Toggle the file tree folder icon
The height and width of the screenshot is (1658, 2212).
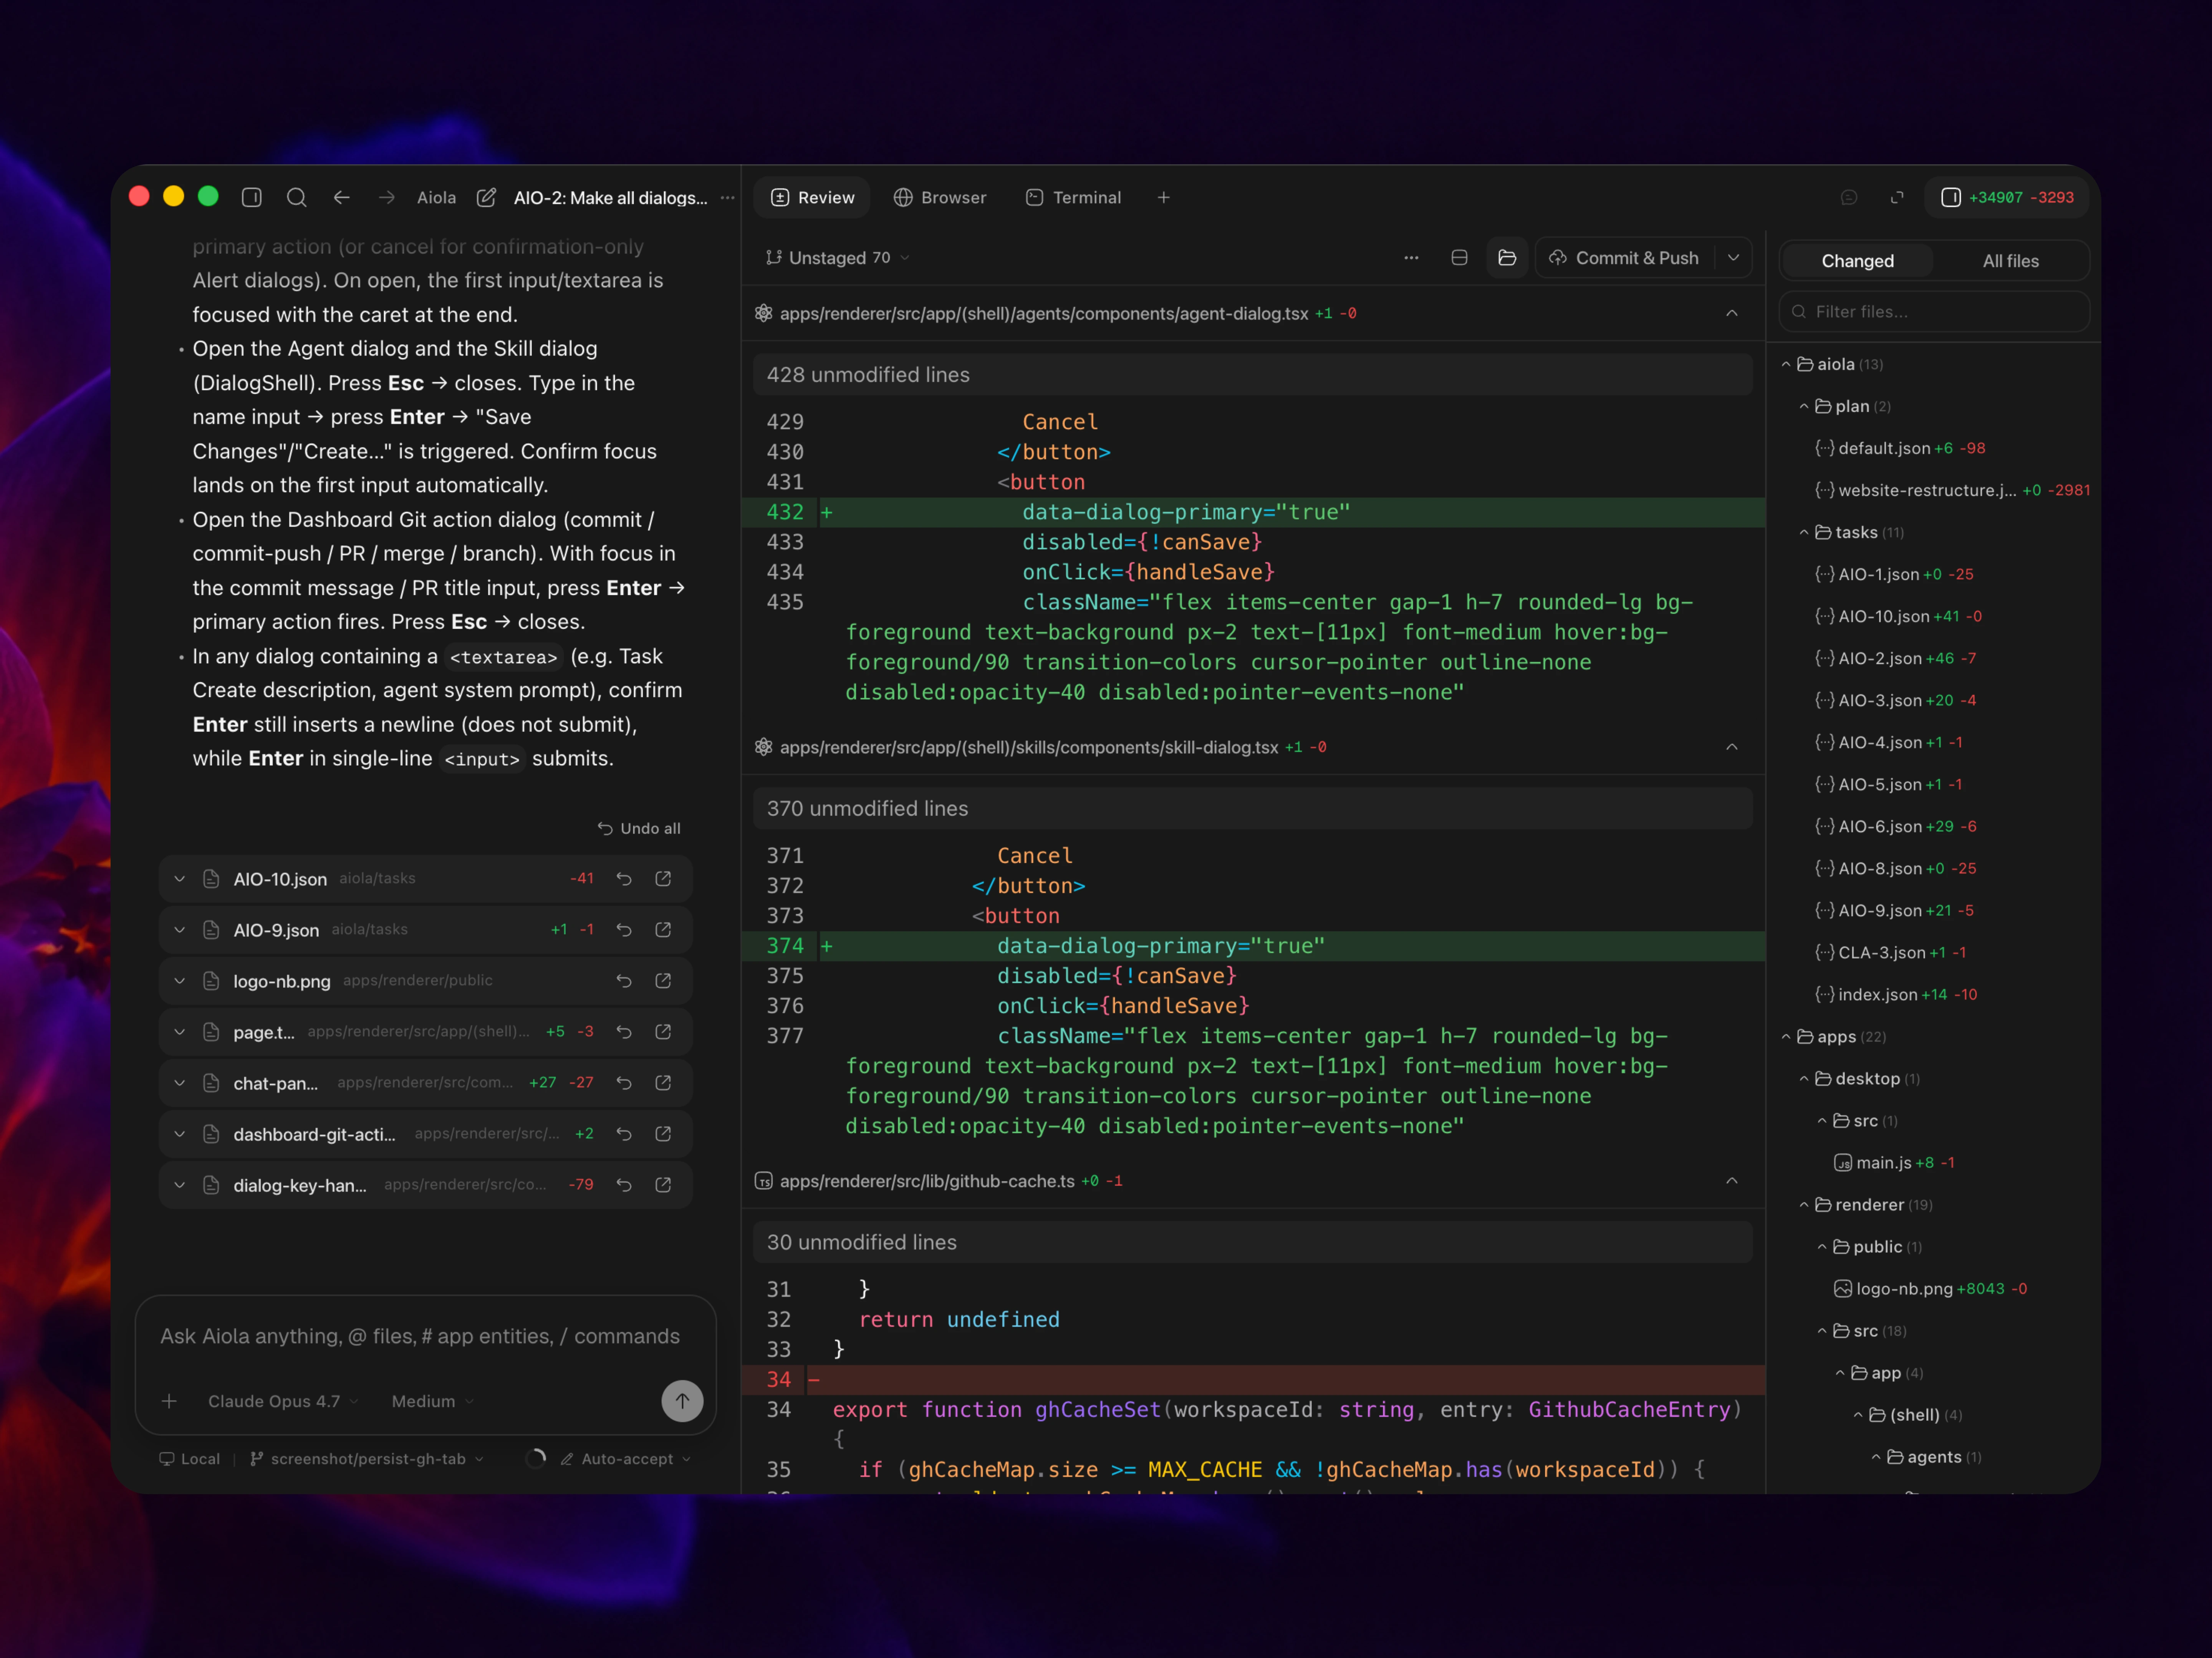point(1507,258)
